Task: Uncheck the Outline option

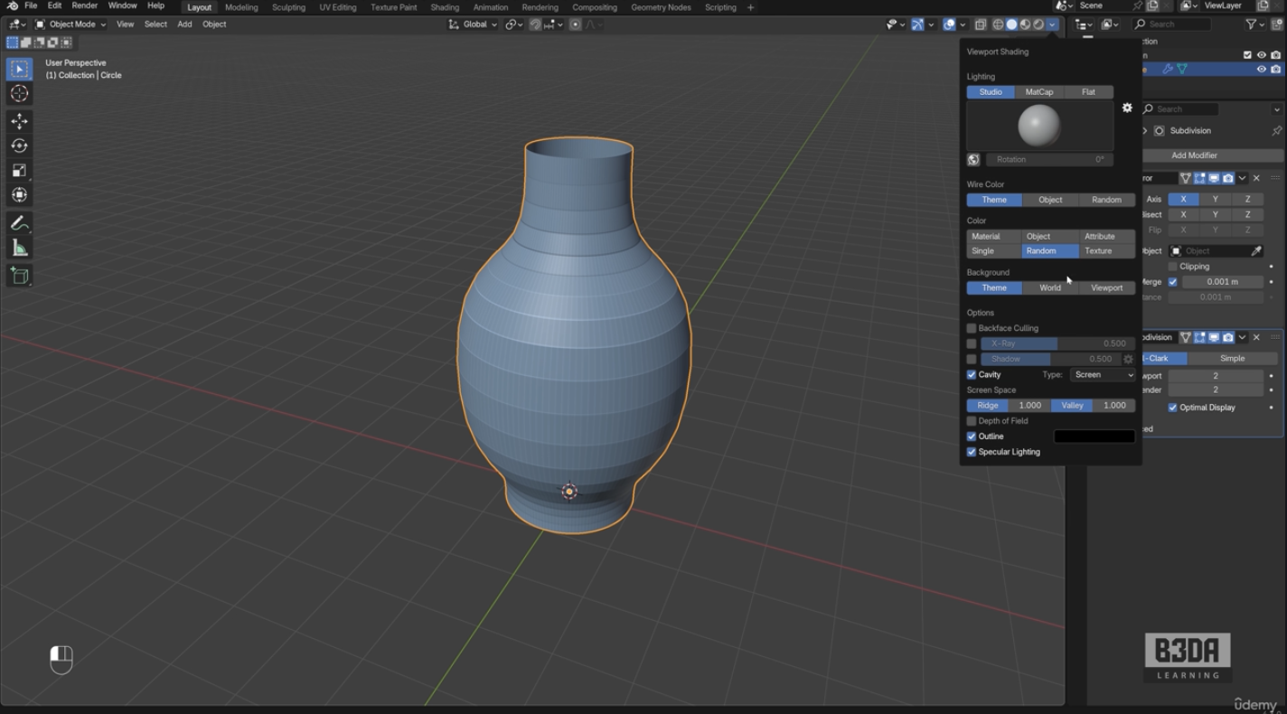Action: click(x=972, y=437)
